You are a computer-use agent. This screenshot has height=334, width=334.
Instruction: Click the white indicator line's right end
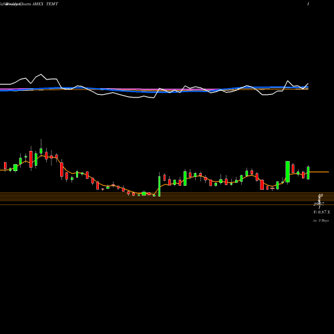pyautogui.click(x=308, y=84)
